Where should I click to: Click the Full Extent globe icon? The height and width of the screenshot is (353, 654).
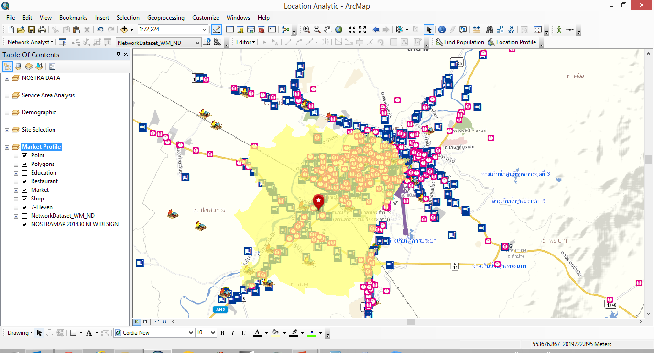coord(338,30)
